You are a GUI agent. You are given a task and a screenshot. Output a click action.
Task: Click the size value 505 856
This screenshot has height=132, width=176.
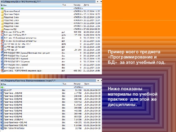click(78, 32)
